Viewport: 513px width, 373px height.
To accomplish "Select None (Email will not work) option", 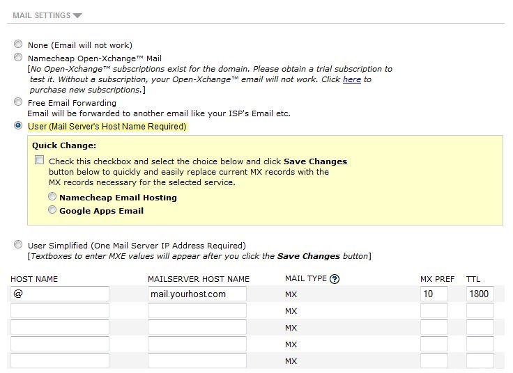I will coord(18,44).
